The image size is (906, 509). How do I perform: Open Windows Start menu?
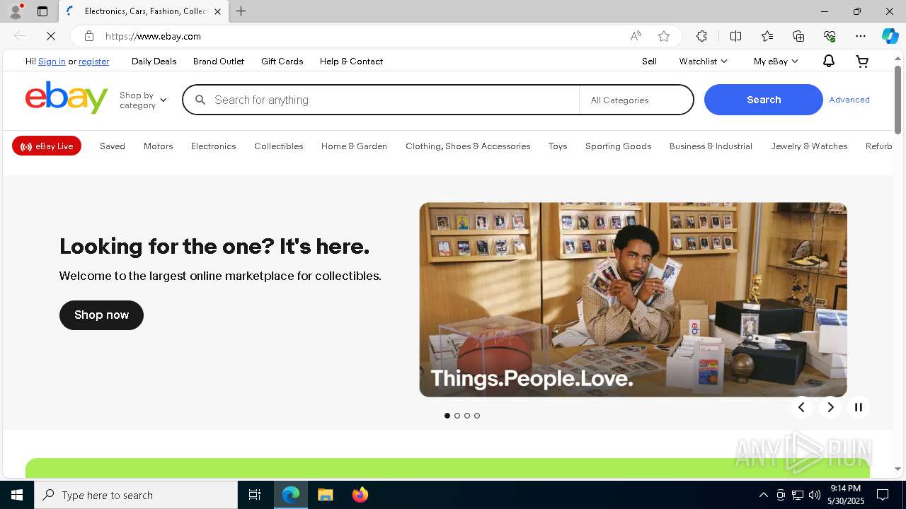[17, 495]
